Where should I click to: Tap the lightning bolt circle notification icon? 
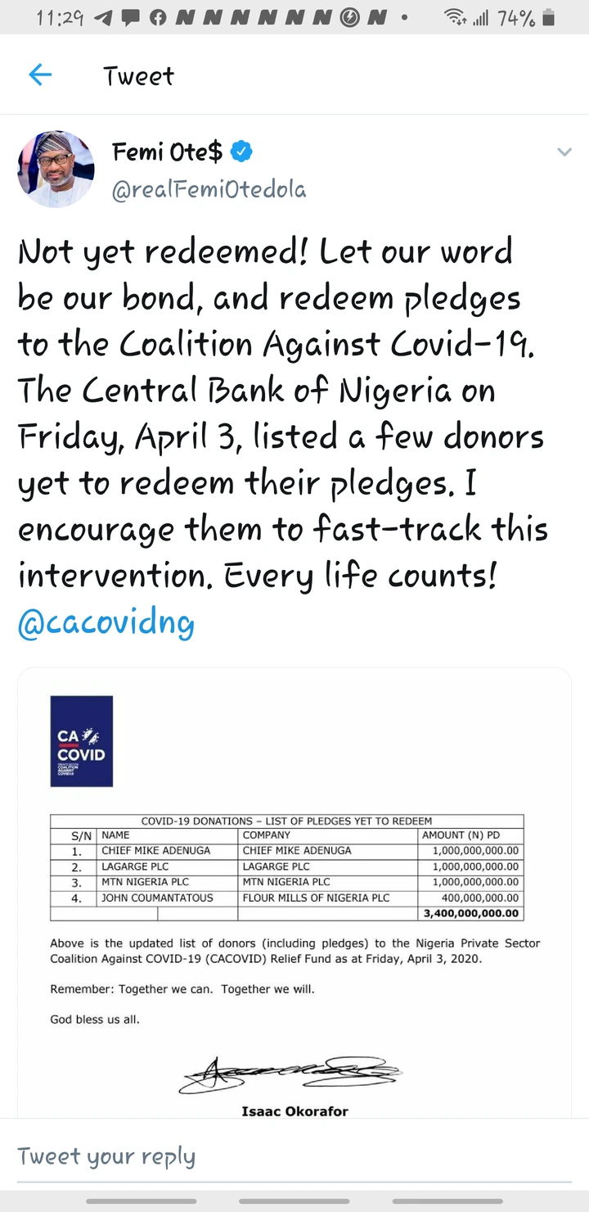pos(349,18)
